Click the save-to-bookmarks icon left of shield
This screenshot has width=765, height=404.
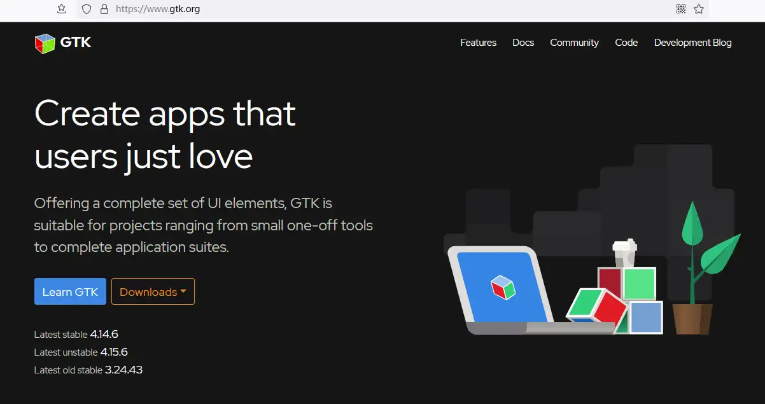(61, 9)
